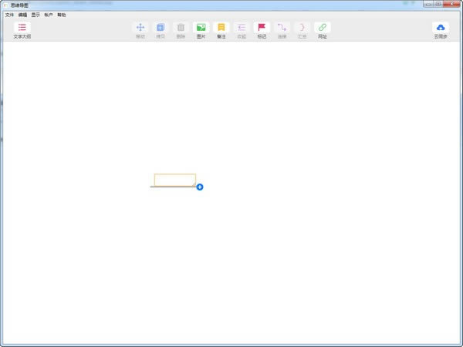Viewport: 463px width, 347px height.
Task: Add child node with blue plus button
Action: (200, 187)
